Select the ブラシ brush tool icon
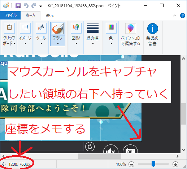This screenshot has width=187, height=169. click(58, 29)
